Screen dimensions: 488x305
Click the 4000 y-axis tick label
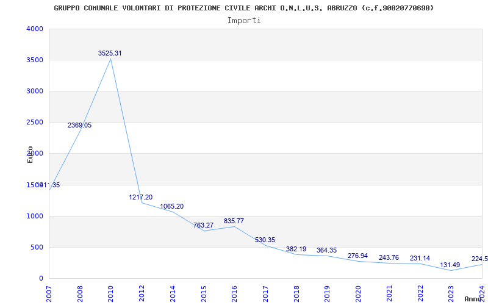click(x=35, y=29)
